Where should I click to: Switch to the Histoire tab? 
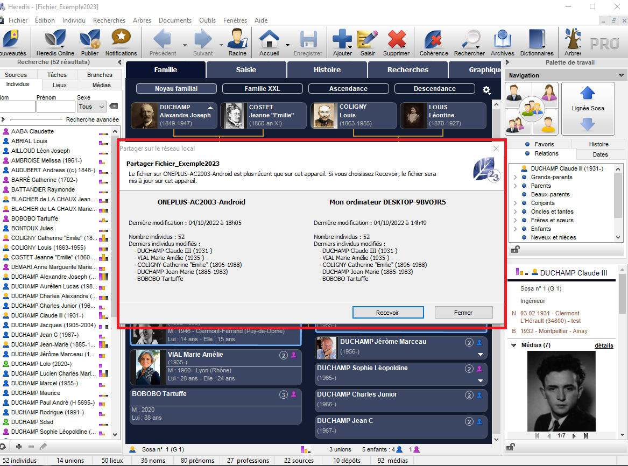(x=327, y=69)
